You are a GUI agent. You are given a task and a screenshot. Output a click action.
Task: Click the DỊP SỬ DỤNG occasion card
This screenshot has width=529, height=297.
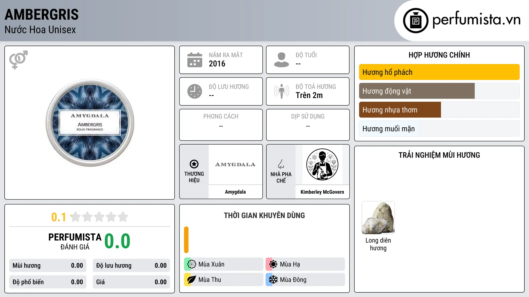308,125
